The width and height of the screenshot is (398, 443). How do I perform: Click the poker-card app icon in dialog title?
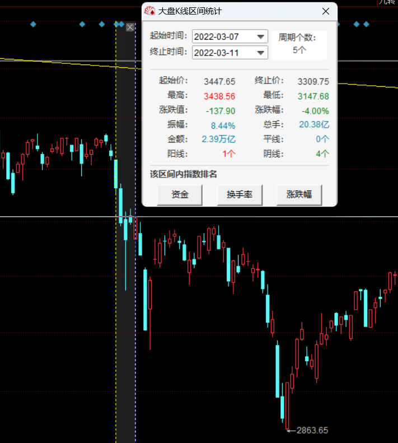coord(149,11)
